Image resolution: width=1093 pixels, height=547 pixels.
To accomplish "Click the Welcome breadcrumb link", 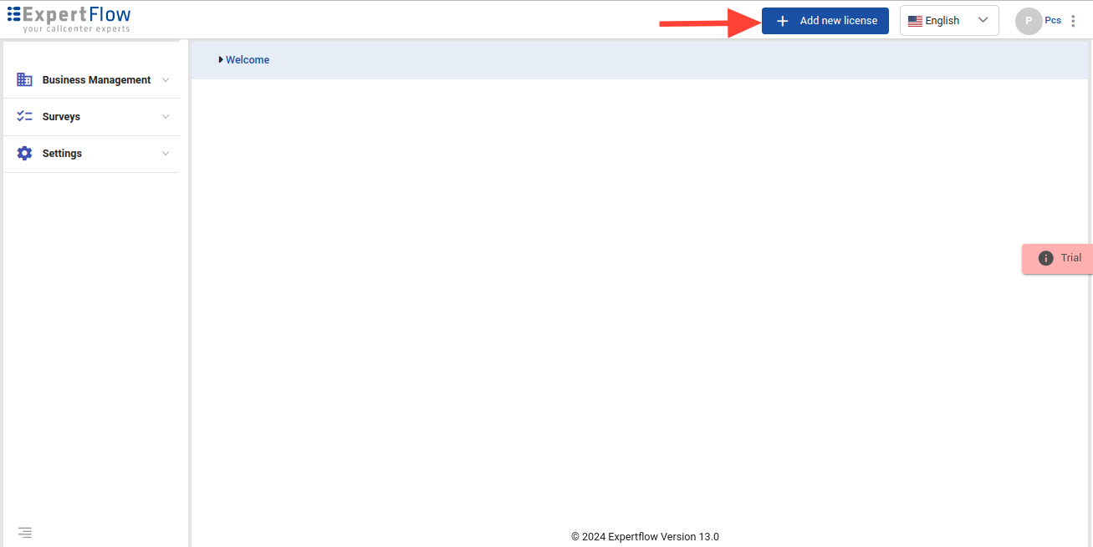I will pyautogui.click(x=248, y=60).
